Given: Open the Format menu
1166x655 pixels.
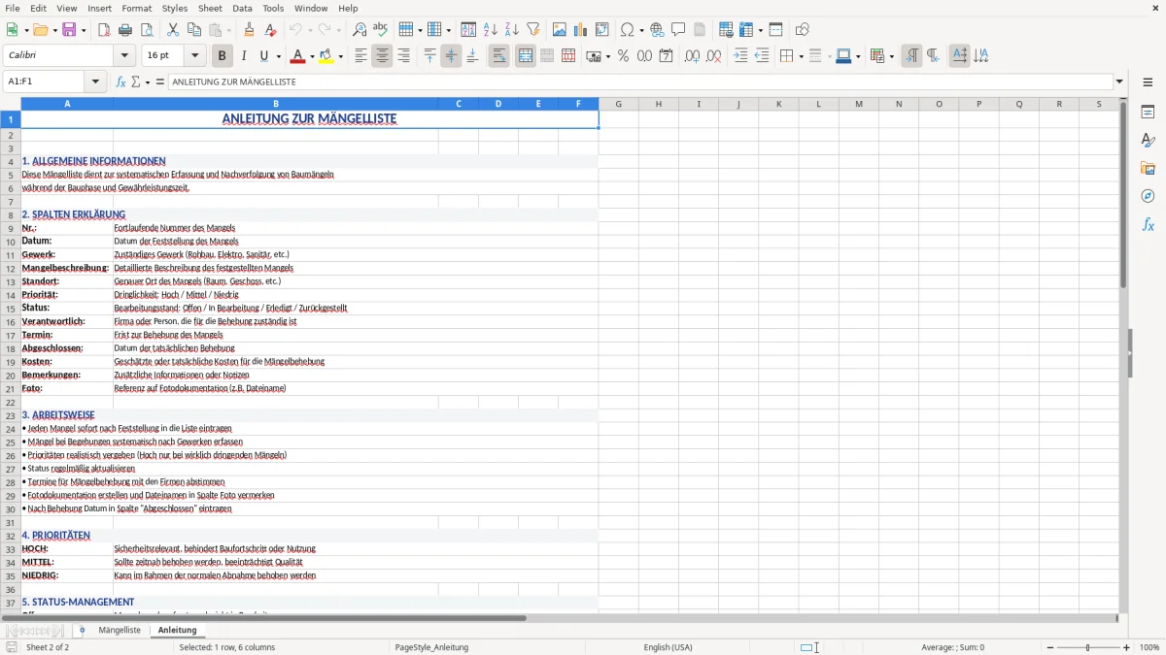Looking at the screenshot, I should click(136, 8).
